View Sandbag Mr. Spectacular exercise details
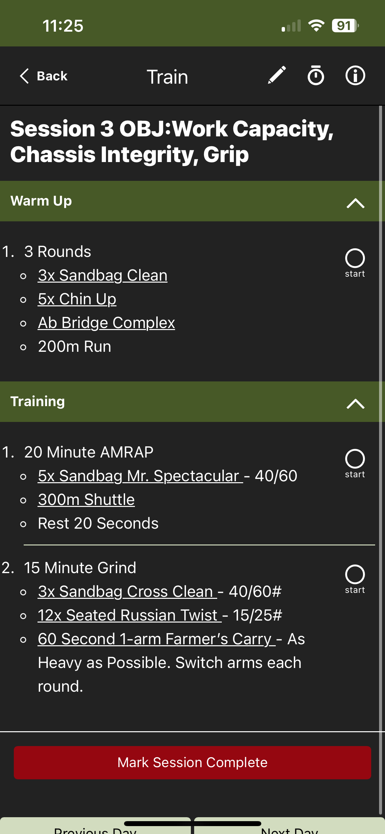 pyautogui.click(x=140, y=476)
